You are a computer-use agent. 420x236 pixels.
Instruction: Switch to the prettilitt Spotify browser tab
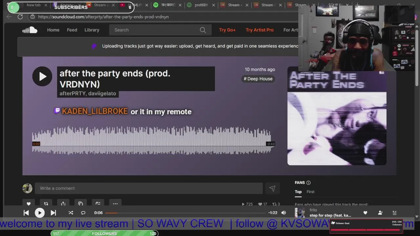coord(201,5)
